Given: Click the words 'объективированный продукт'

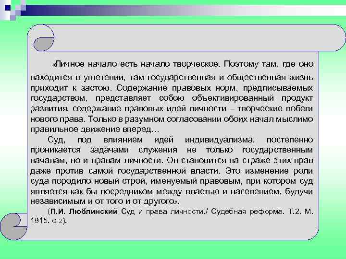Looking at the screenshot, I should coord(252,98).
